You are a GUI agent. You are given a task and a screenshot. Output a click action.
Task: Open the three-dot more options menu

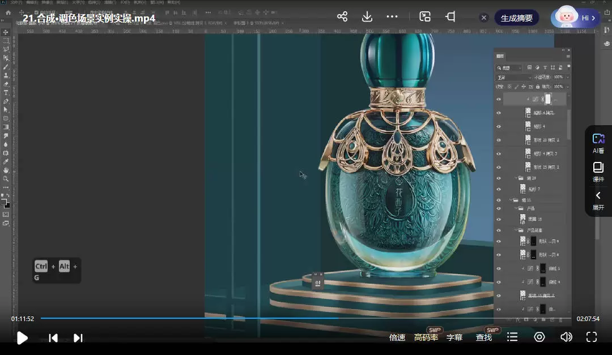click(392, 16)
